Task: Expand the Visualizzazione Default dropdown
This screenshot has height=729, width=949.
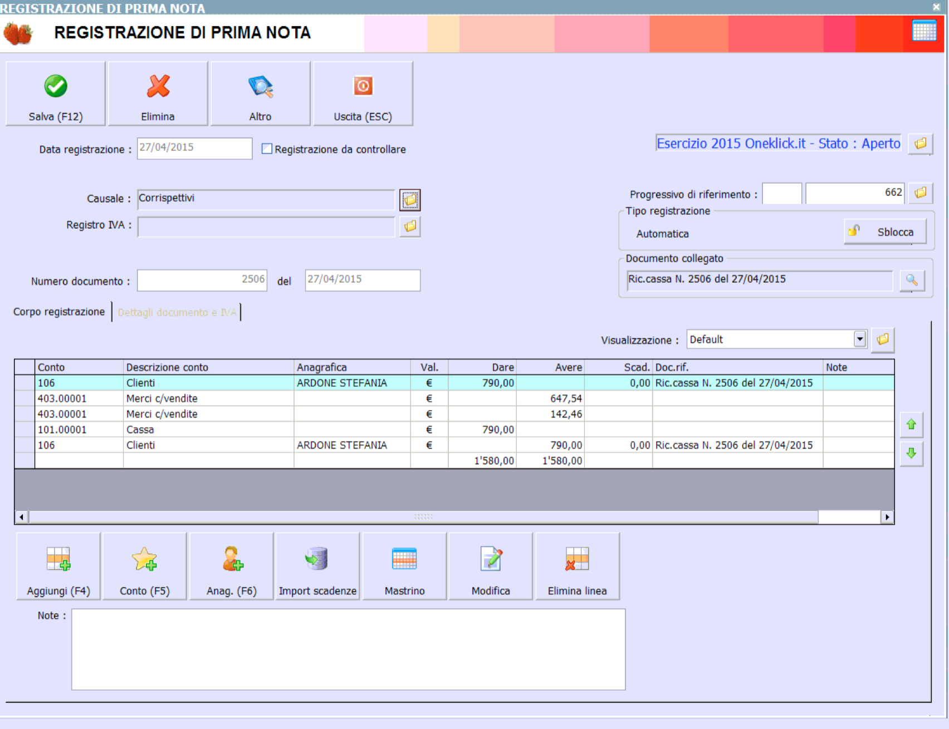Action: (860, 339)
